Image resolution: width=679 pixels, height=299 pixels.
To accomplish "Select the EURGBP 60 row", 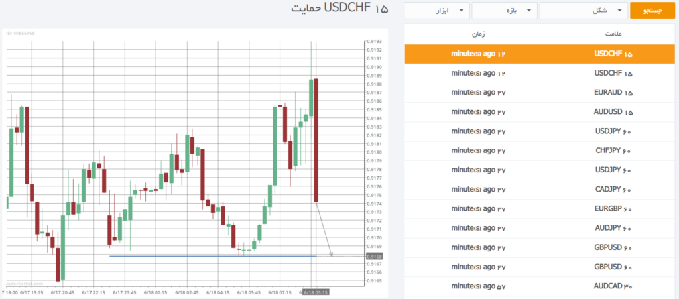I will click(540, 209).
